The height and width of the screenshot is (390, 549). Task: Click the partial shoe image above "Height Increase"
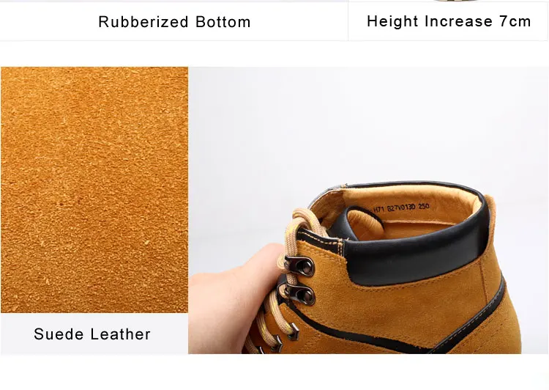click(456, 1)
